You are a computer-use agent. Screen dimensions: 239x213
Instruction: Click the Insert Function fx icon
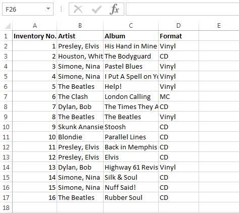click(114, 9)
